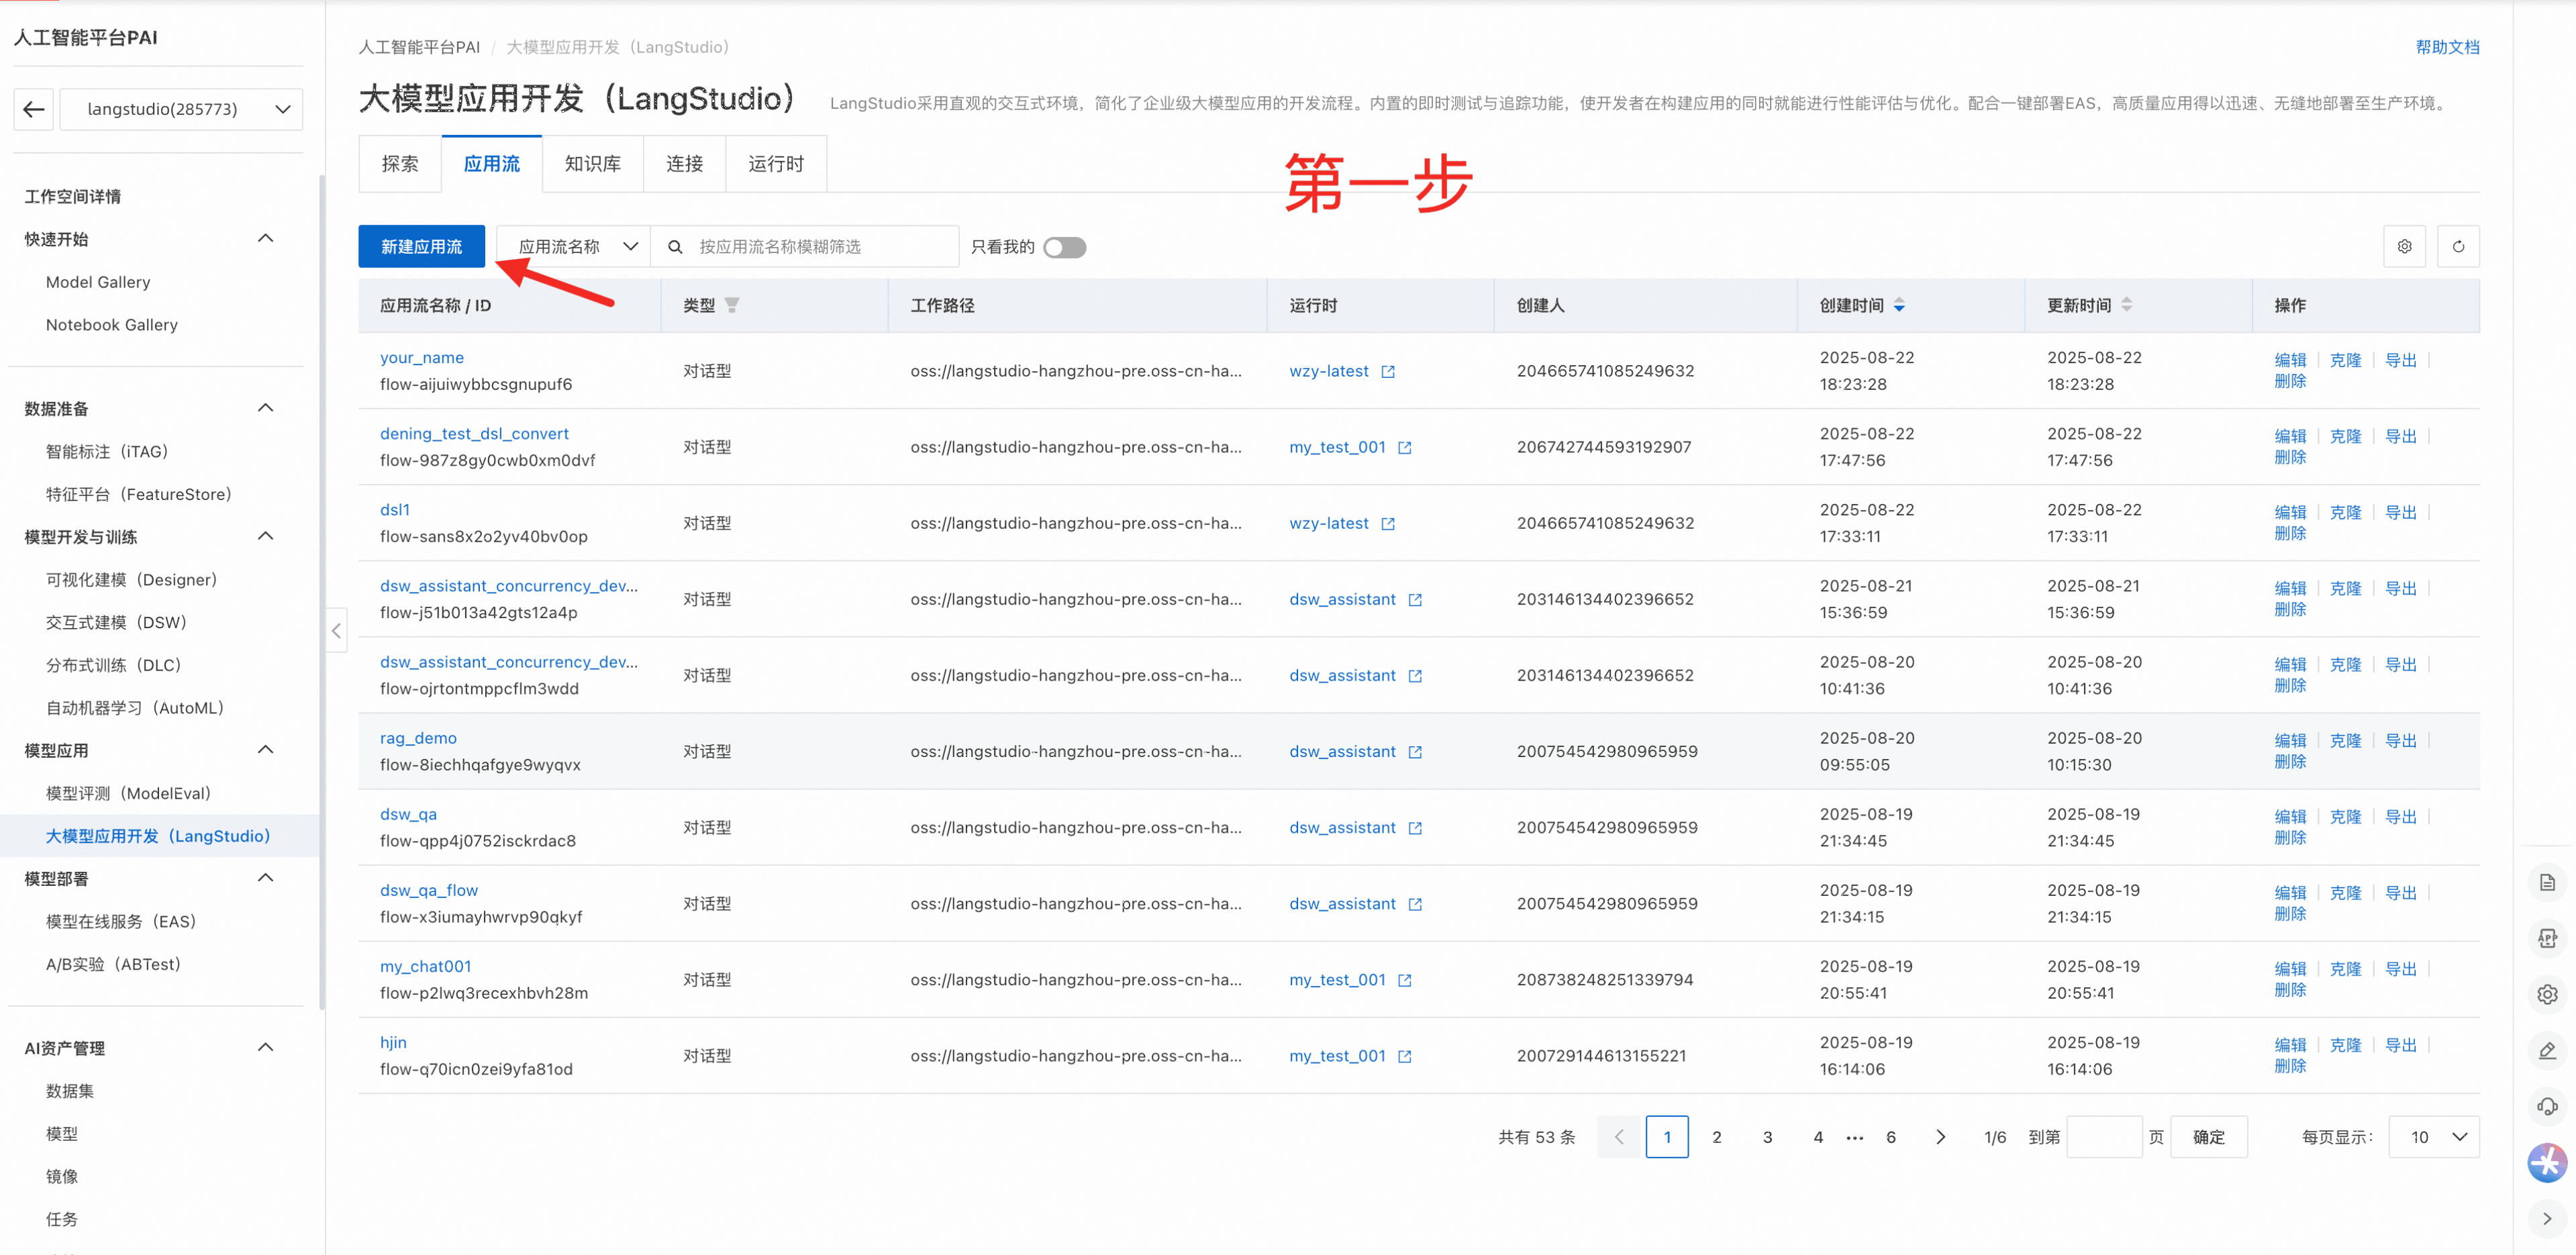Switch to the 应用流 tab

coord(492,164)
